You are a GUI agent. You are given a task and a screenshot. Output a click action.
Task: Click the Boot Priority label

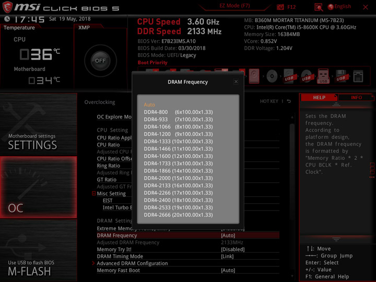[x=152, y=63]
